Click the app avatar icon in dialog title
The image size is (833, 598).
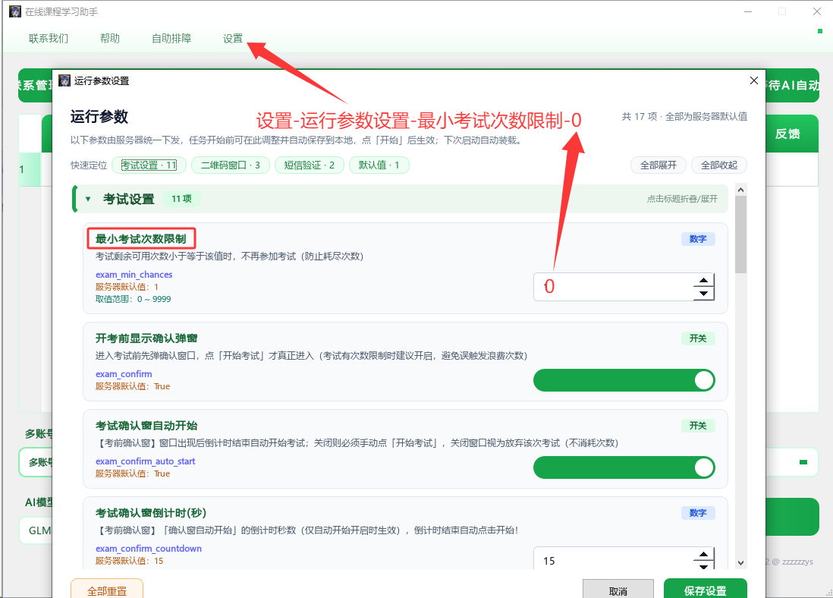(x=64, y=80)
